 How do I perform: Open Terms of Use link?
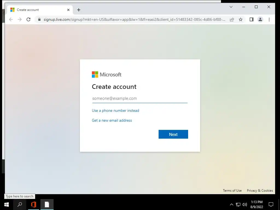click(x=232, y=191)
